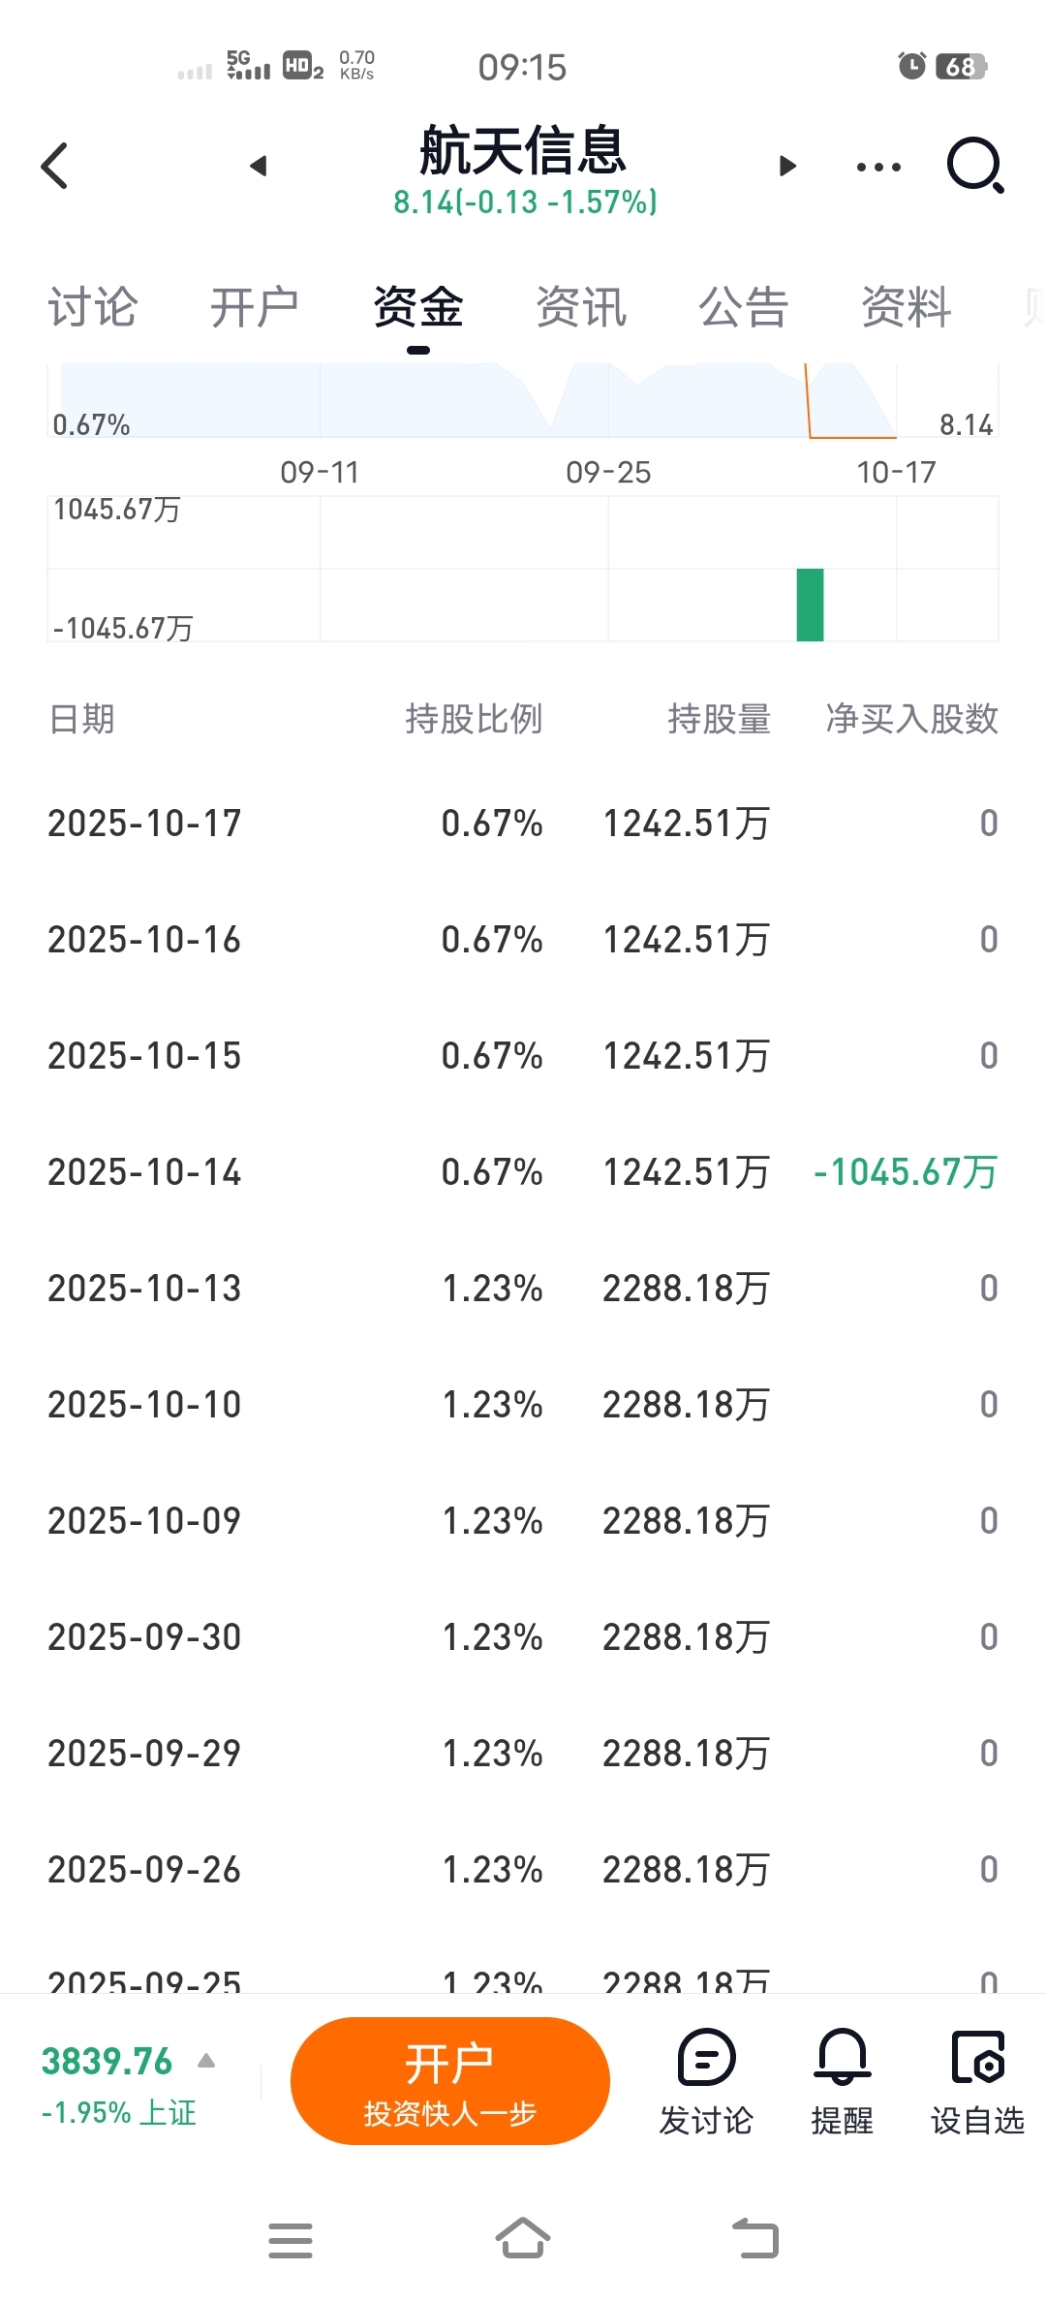Tap the 09-11 chart date label
Screen dimensions: 1046x2302
pyautogui.click(x=320, y=473)
